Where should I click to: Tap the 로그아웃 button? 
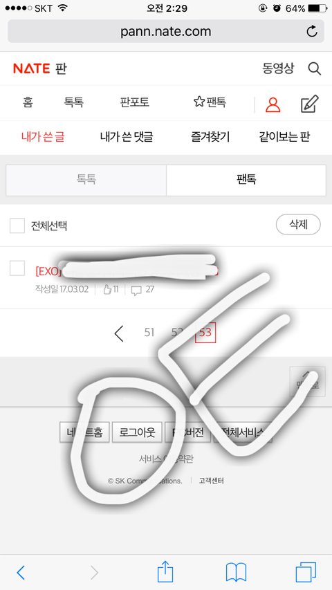tap(137, 432)
